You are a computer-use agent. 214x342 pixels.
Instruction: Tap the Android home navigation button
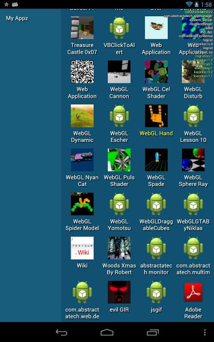click(107, 333)
